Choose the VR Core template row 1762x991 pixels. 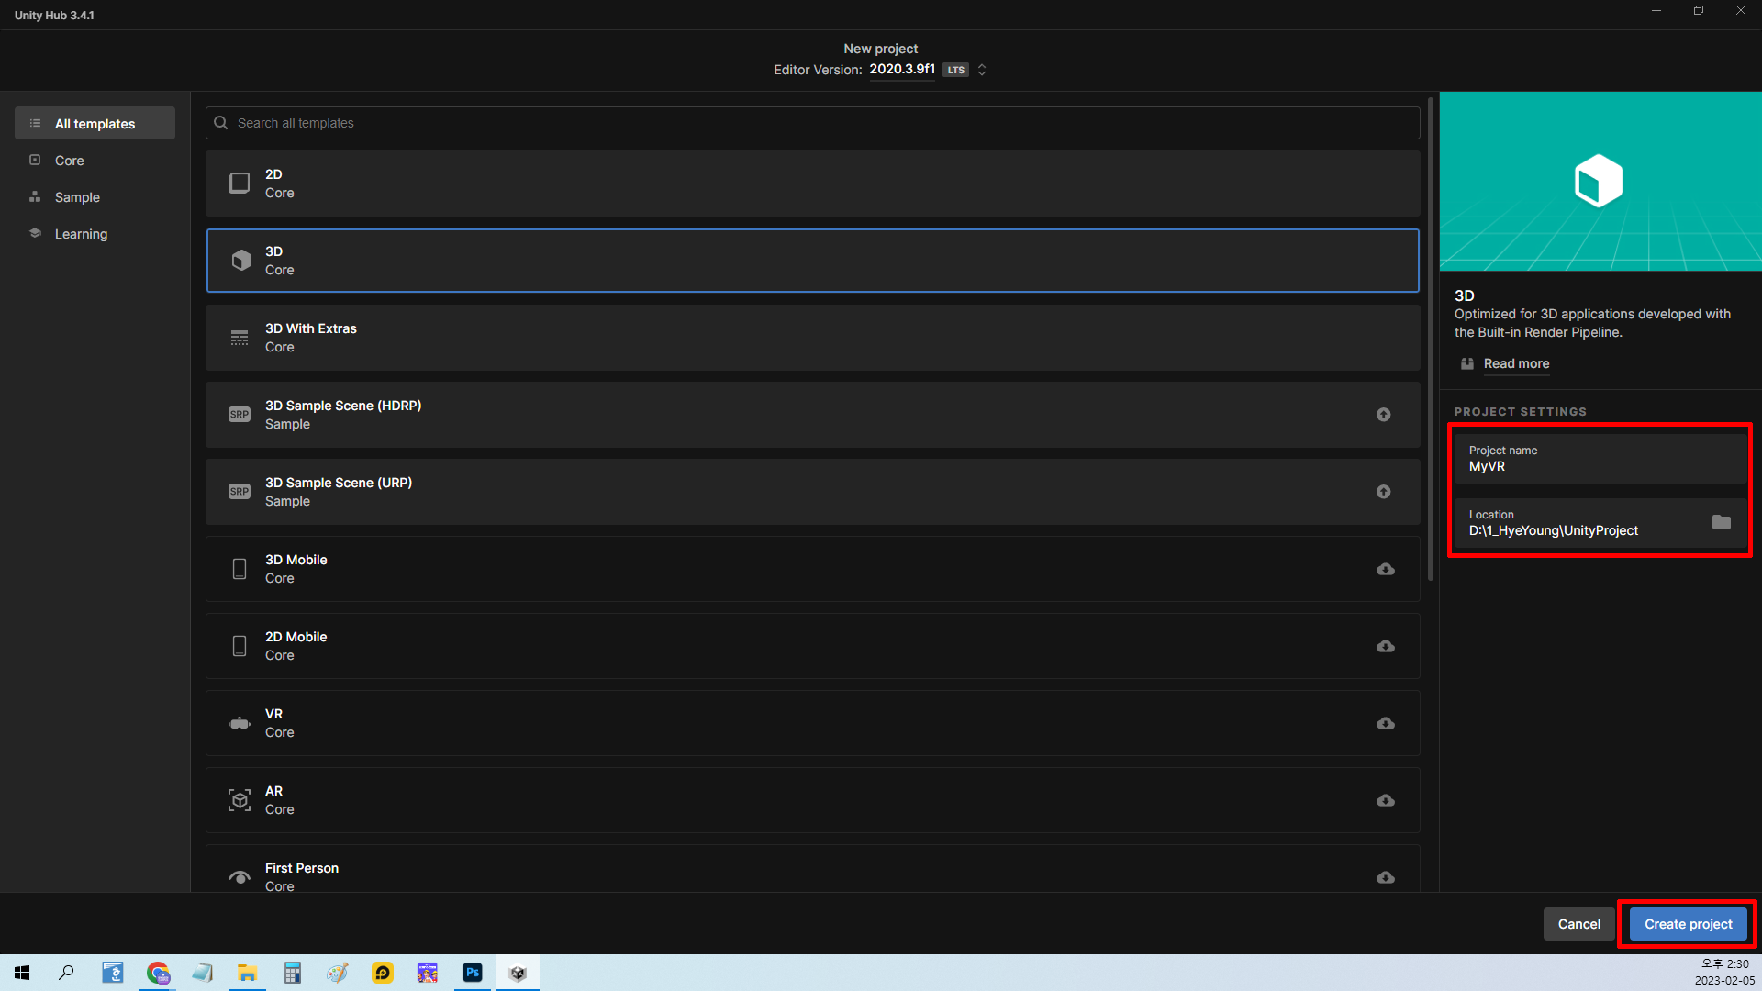click(812, 723)
